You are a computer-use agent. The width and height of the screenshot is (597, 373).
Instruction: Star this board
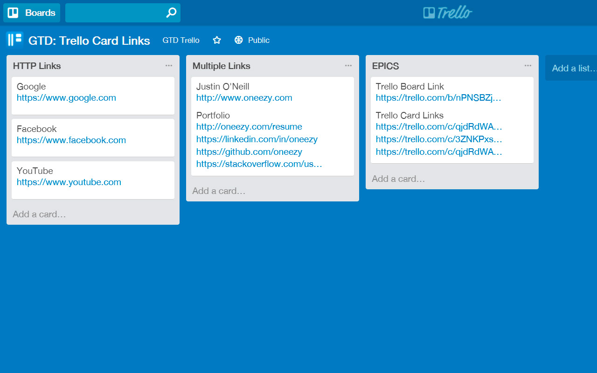pyautogui.click(x=217, y=40)
